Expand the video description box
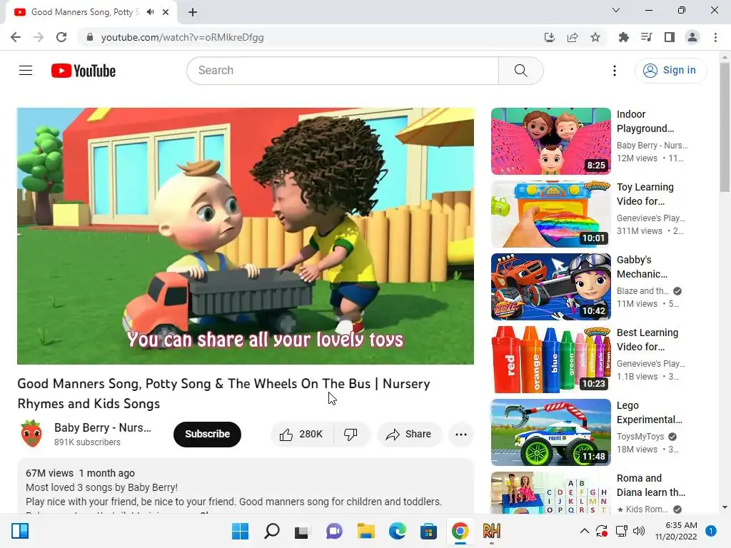 click(x=246, y=487)
